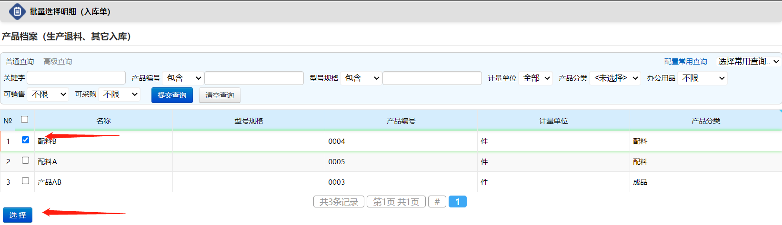Switch to the 高级查询 tab
The image size is (782, 225).
tap(58, 62)
